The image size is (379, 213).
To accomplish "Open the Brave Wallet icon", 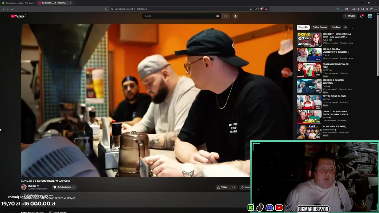I will 362,9.
